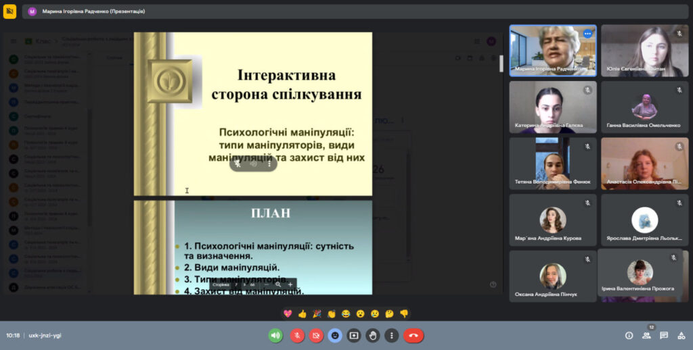The image size is (693, 350).
Task: Click the green audio speaker button
Action: pyautogui.click(x=275, y=335)
